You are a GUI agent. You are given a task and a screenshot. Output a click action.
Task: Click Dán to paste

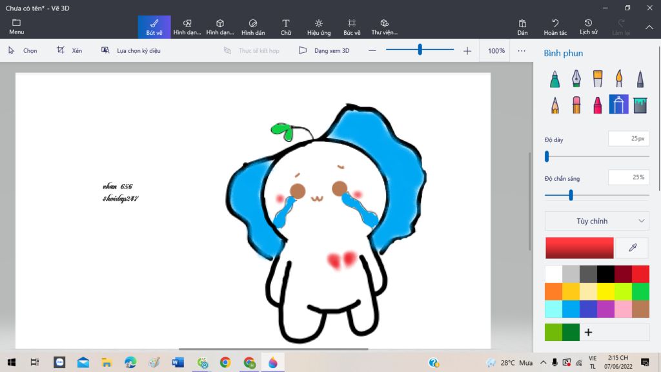[x=522, y=27]
